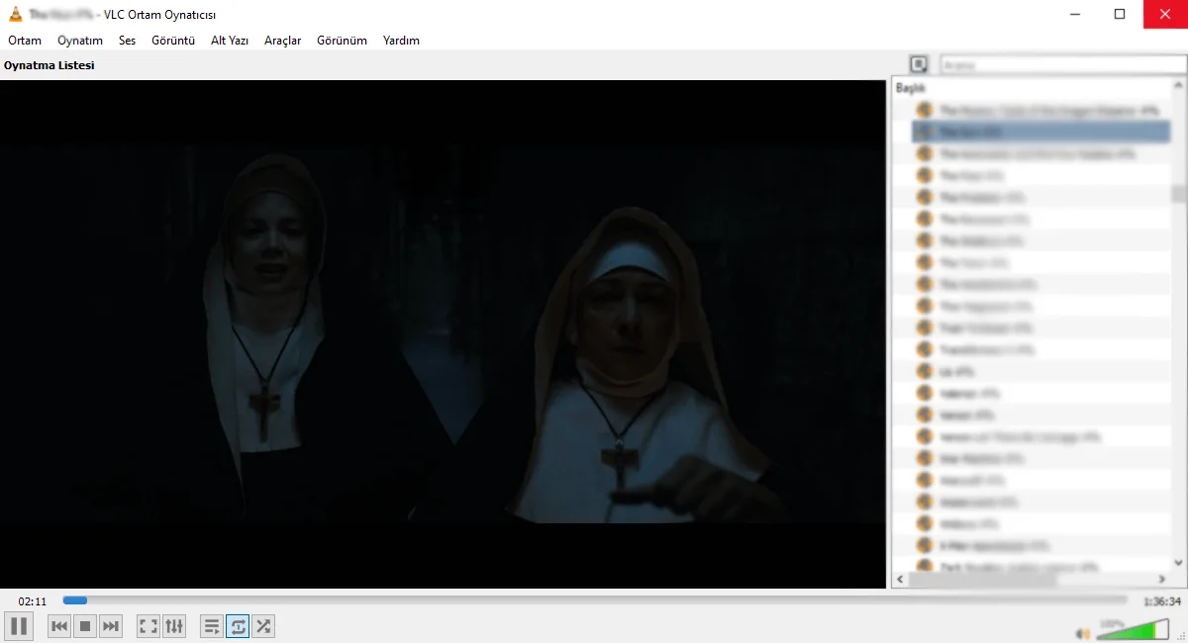
Task: Click the horizontal scrollbar left arrow
Action: pos(900,579)
